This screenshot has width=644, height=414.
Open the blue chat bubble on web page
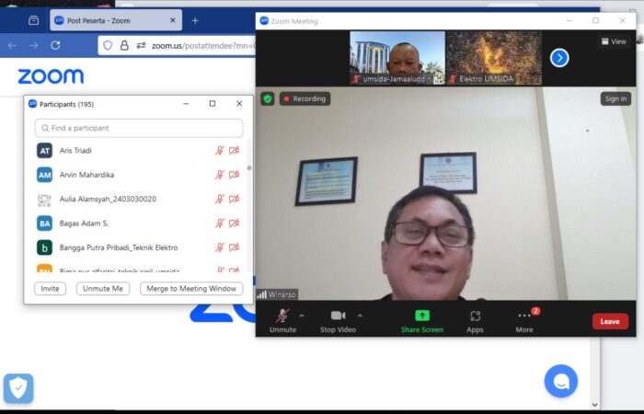tap(560, 381)
